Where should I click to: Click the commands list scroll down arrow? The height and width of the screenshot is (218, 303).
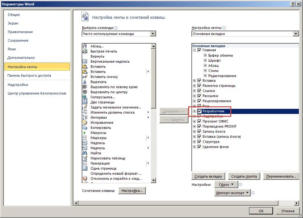point(153,180)
